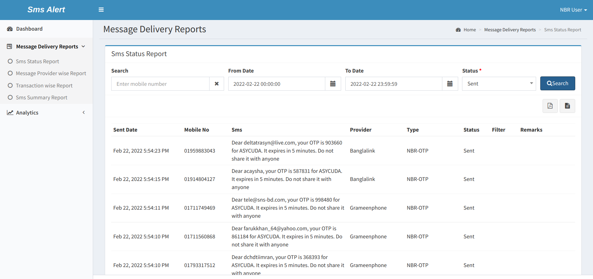593x279 pixels.
Task: Toggle the sidebar hamburger menu
Action: pos(101,10)
